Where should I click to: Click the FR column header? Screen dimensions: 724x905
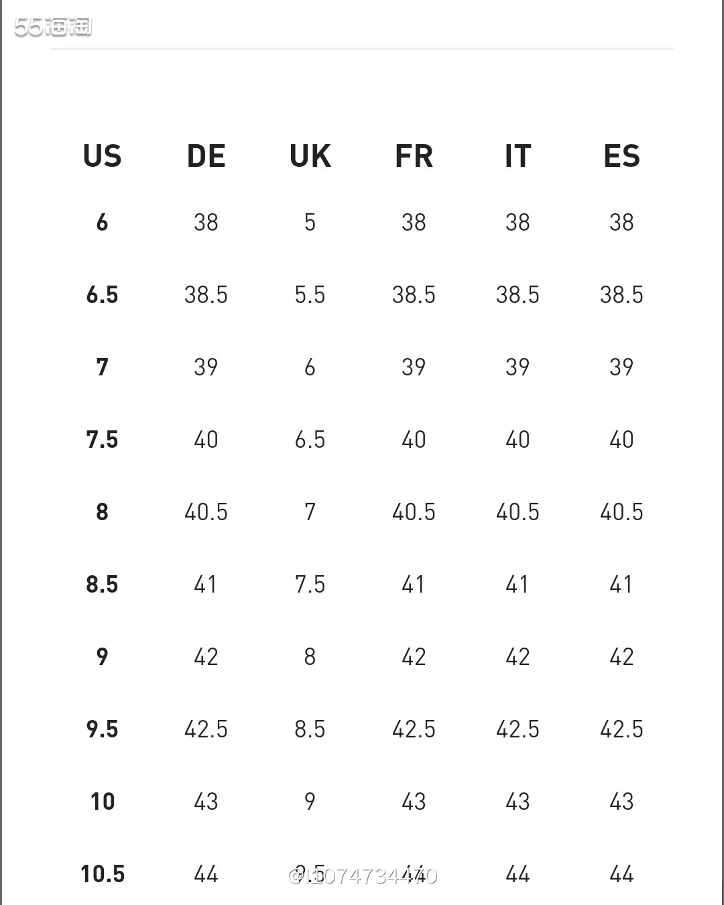[414, 156]
